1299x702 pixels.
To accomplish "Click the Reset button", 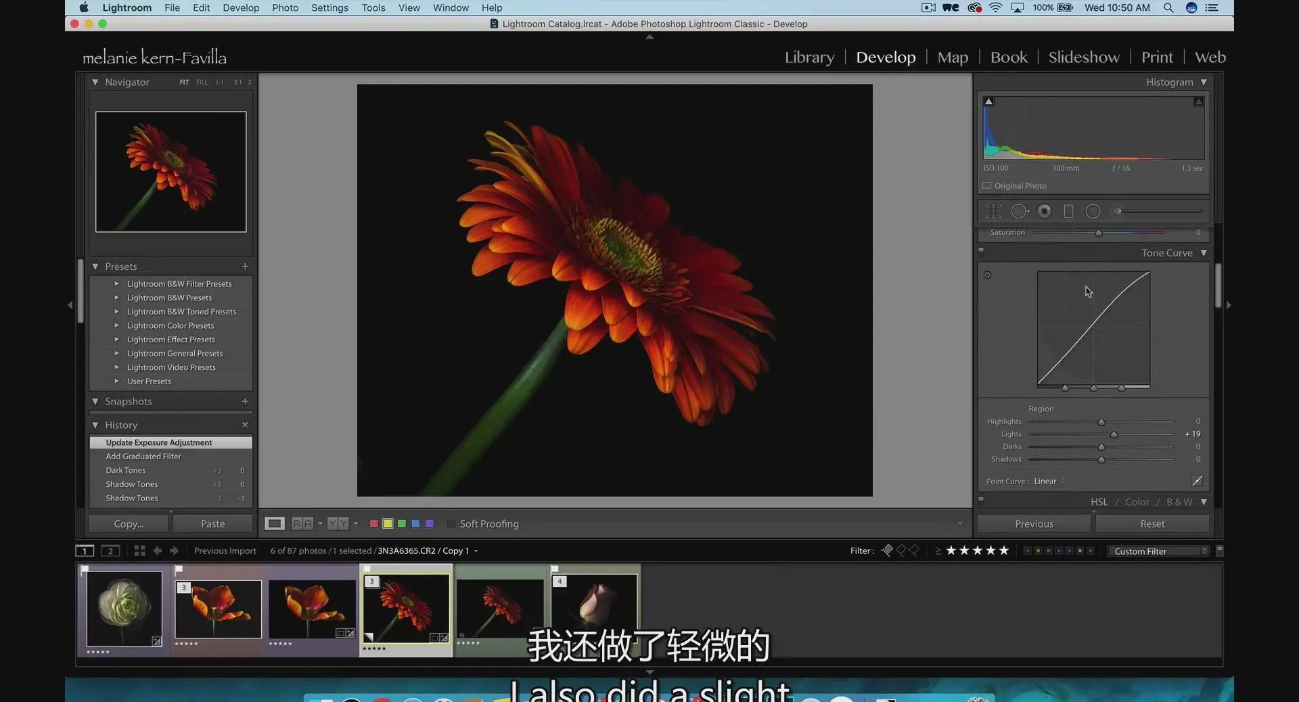I will (x=1152, y=523).
